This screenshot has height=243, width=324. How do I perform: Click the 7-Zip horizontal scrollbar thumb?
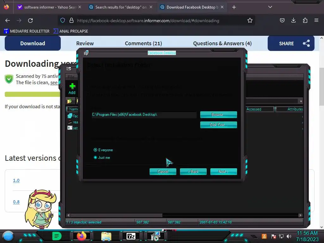tap(116, 215)
